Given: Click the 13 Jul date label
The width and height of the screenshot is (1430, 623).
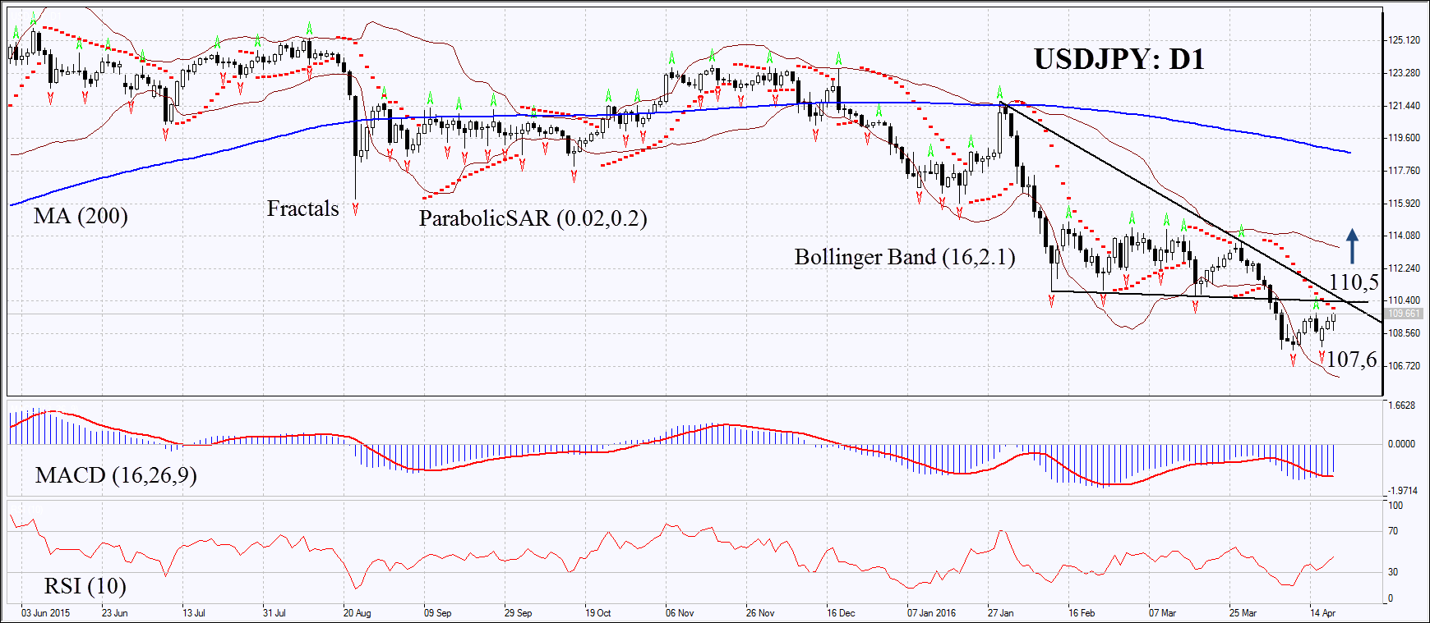Looking at the screenshot, I should (194, 613).
